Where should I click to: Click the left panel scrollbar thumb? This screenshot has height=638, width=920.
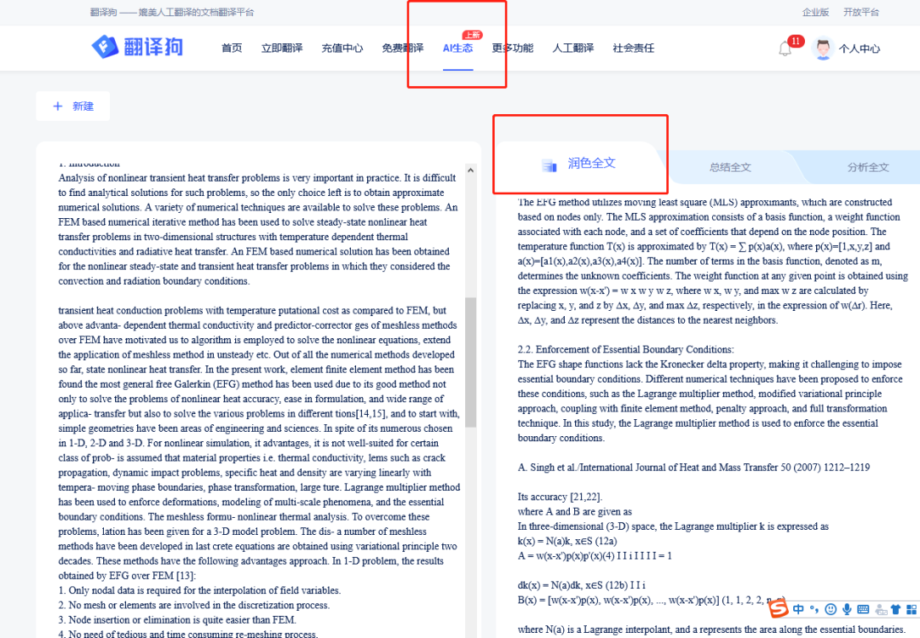tap(470, 362)
